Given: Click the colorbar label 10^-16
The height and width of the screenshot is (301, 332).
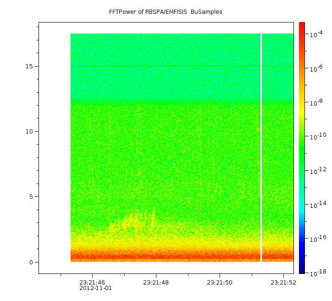Looking at the screenshot, I should (318, 239).
